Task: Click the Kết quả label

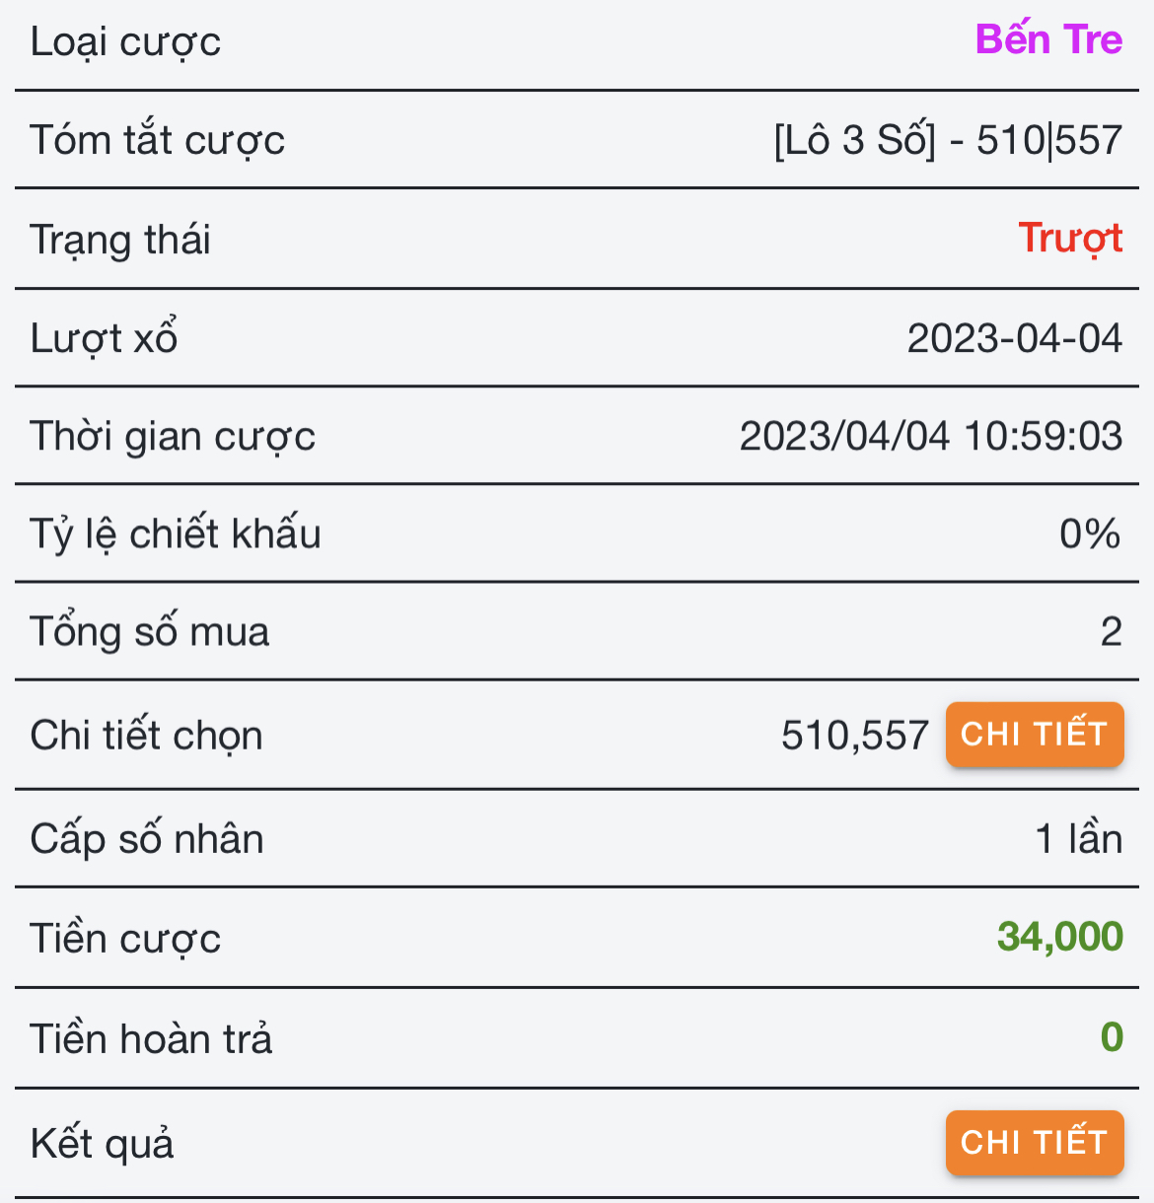Action: [x=102, y=1144]
